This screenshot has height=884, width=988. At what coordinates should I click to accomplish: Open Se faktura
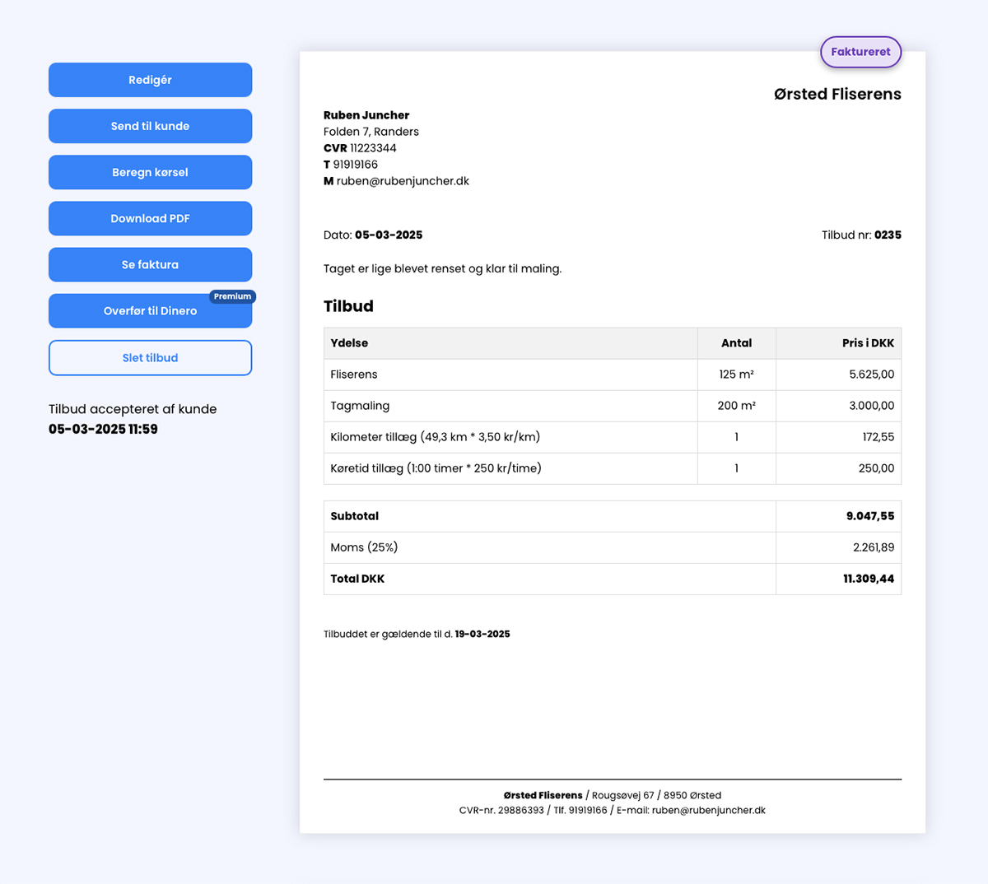tap(150, 264)
